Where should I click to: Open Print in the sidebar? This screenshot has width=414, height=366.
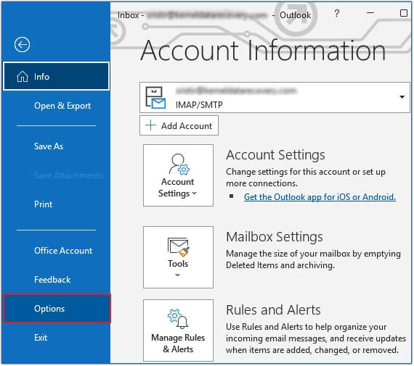tap(43, 204)
